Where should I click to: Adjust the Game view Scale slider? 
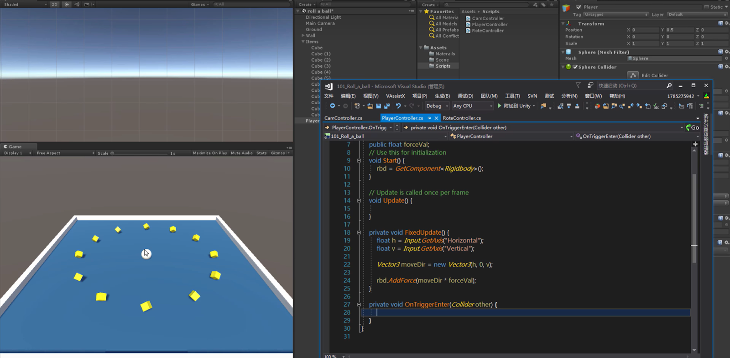pos(113,153)
